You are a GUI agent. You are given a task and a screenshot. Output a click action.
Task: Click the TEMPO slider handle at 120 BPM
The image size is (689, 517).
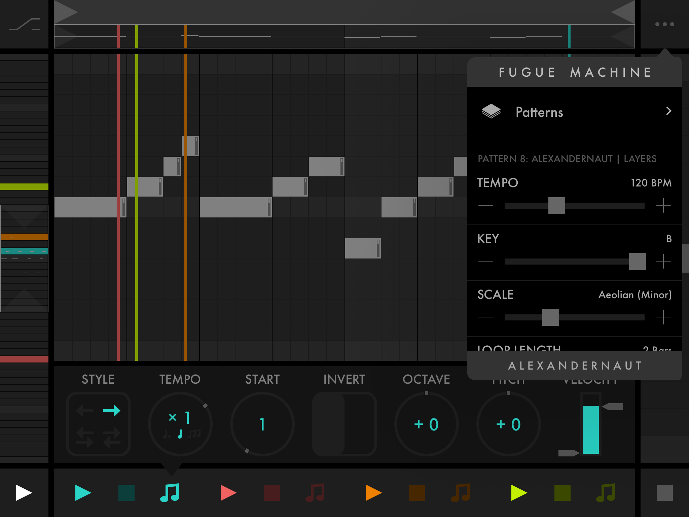pyautogui.click(x=556, y=206)
